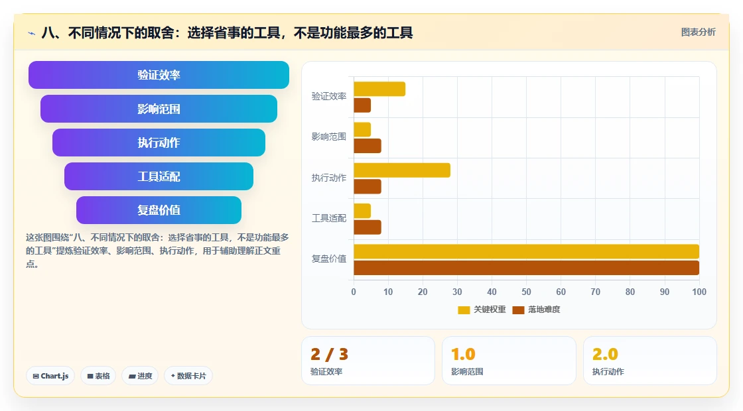Select the 复盘价值 funnel bar
Screen dimensions: 743x411
tap(159, 210)
